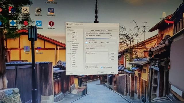Select Appearance in the category tree
The width and height of the screenshot is (184, 103).
click(x=75, y=44)
